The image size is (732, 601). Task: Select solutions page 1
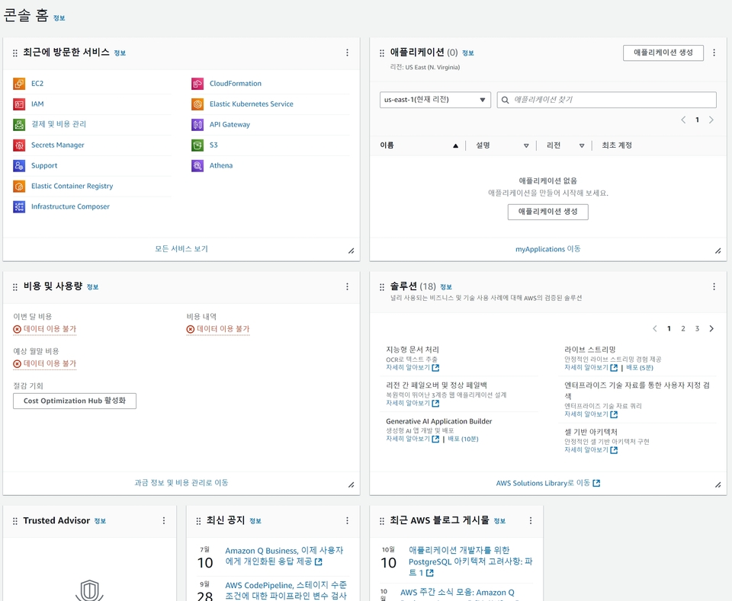[669, 329]
